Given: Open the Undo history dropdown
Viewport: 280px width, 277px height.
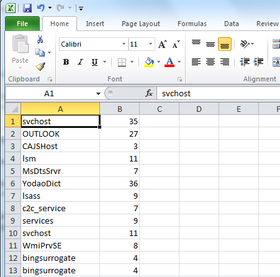Looking at the screenshot, I should (x=50, y=8).
